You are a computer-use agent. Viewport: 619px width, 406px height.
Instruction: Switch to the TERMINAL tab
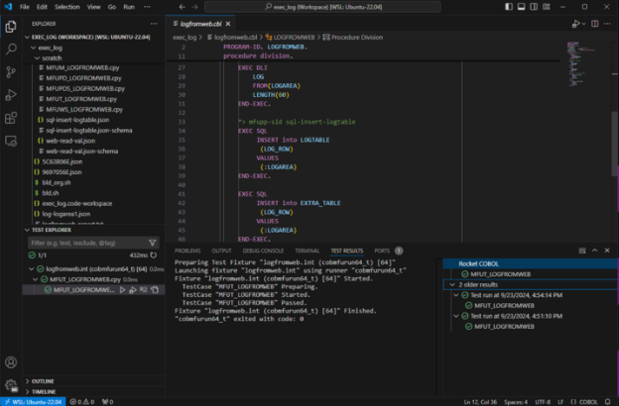[308, 251]
